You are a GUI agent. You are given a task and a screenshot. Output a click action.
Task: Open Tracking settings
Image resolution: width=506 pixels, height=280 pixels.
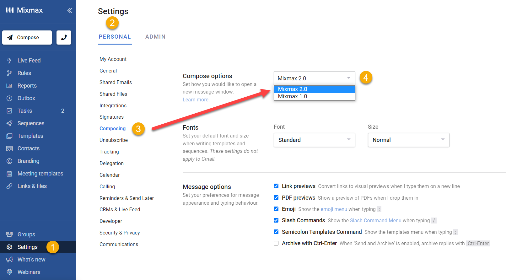pyautogui.click(x=109, y=152)
